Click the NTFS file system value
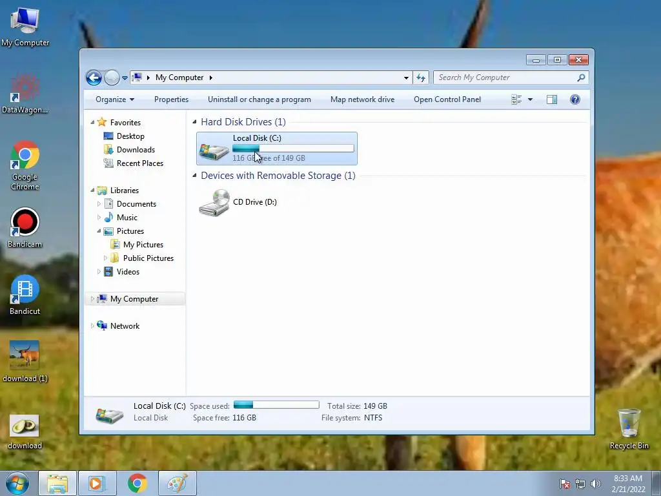661x496 pixels. [373, 418]
